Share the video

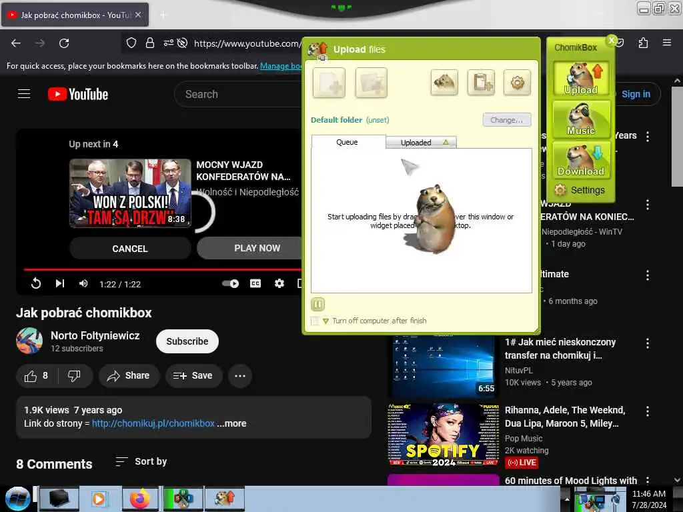(129, 376)
